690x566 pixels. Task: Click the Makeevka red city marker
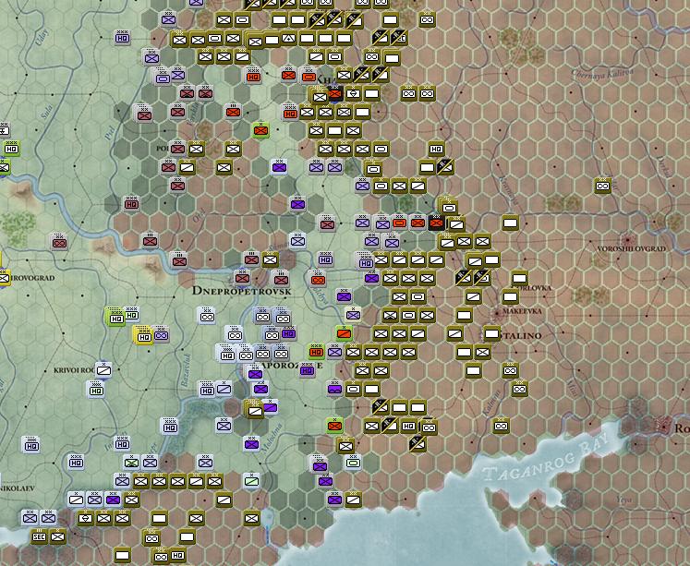(x=497, y=314)
